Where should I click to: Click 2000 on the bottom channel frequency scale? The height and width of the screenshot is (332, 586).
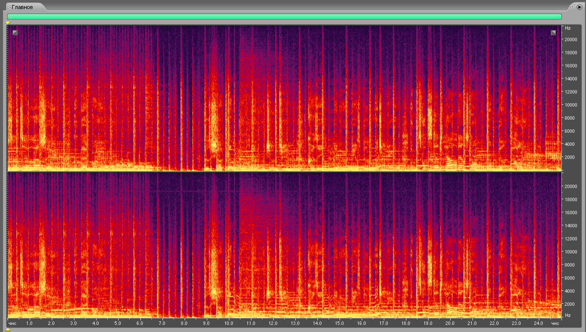tap(569, 304)
